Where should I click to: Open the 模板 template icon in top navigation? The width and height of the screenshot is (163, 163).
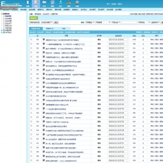click(x=52, y=4)
